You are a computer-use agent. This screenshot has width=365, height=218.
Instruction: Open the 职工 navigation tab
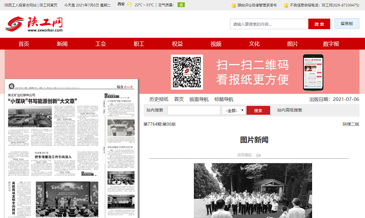tap(139, 44)
